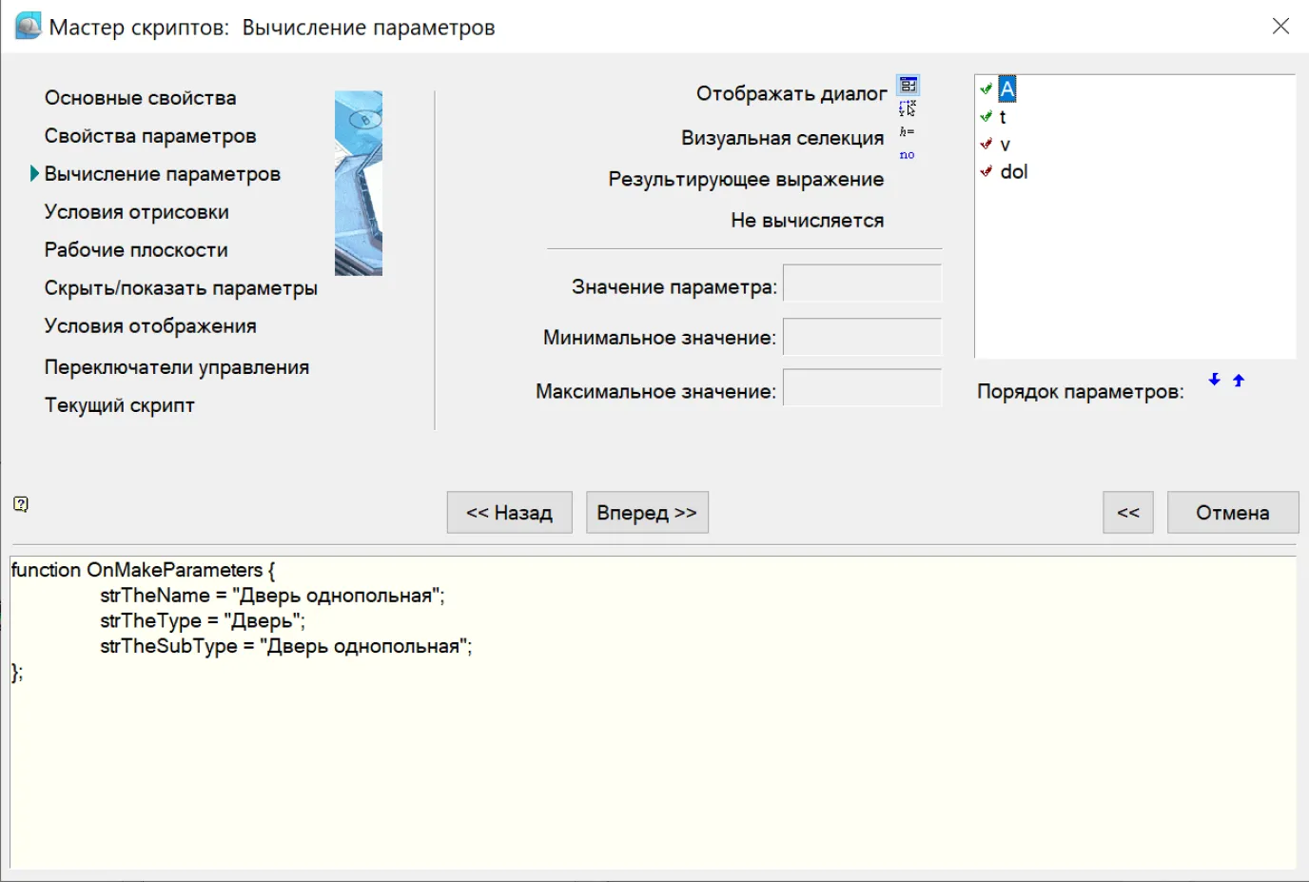The height and width of the screenshot is (882, 1309).
Task: Click the Отмена button
Action: 1232,513
